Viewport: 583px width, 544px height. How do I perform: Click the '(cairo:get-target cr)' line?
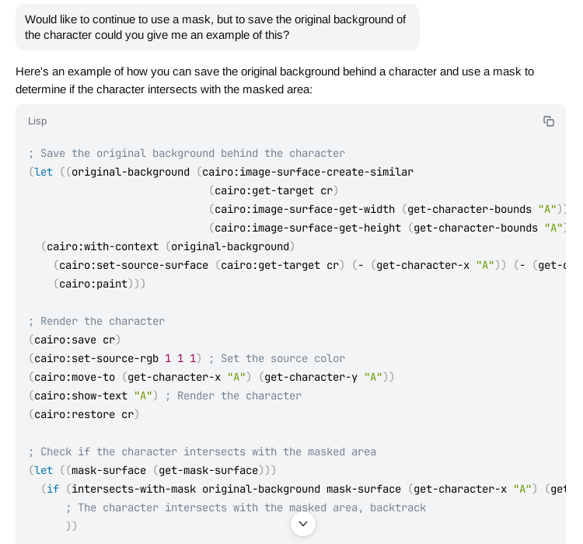point(274,190)
